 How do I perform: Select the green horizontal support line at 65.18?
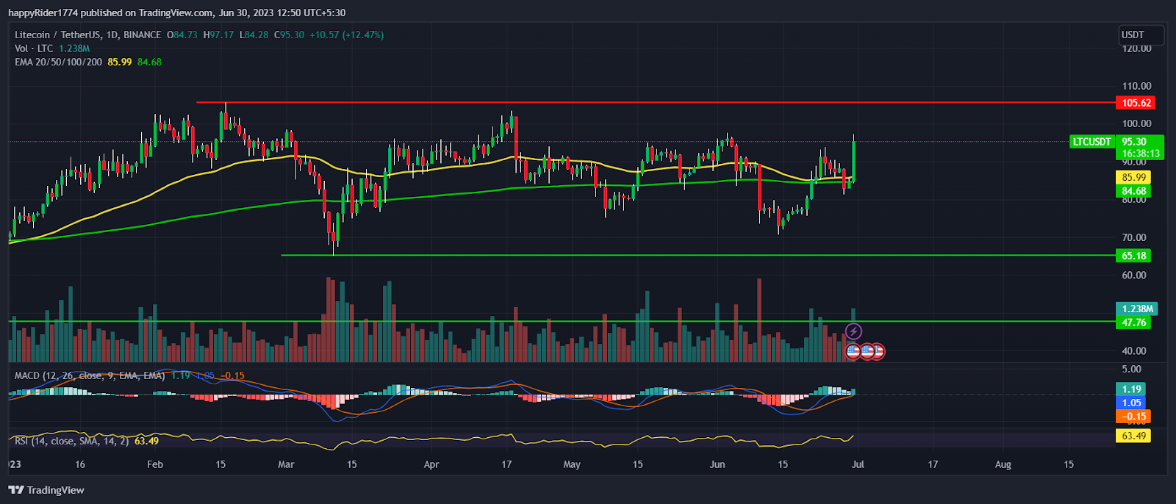(697, 255)
